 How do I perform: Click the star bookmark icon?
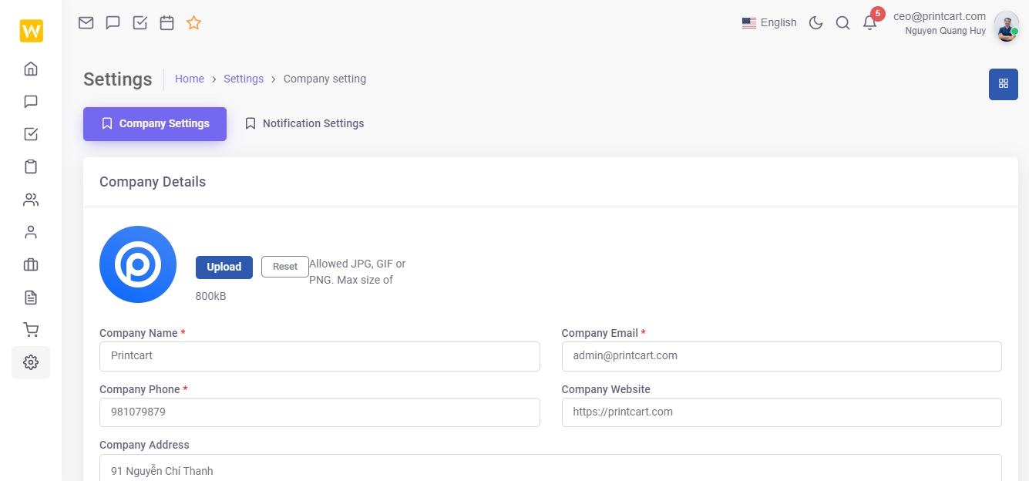[193, 22]
